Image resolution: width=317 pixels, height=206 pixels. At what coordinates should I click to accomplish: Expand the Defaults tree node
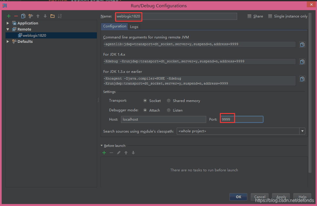coord(8,41)
